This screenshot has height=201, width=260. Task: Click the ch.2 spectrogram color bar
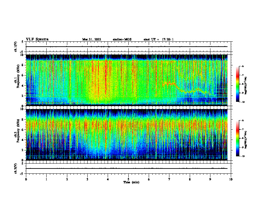click(237, 138)
